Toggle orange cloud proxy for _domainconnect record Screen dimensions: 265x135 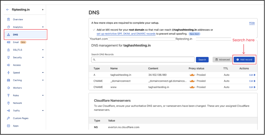pos(192,81)
